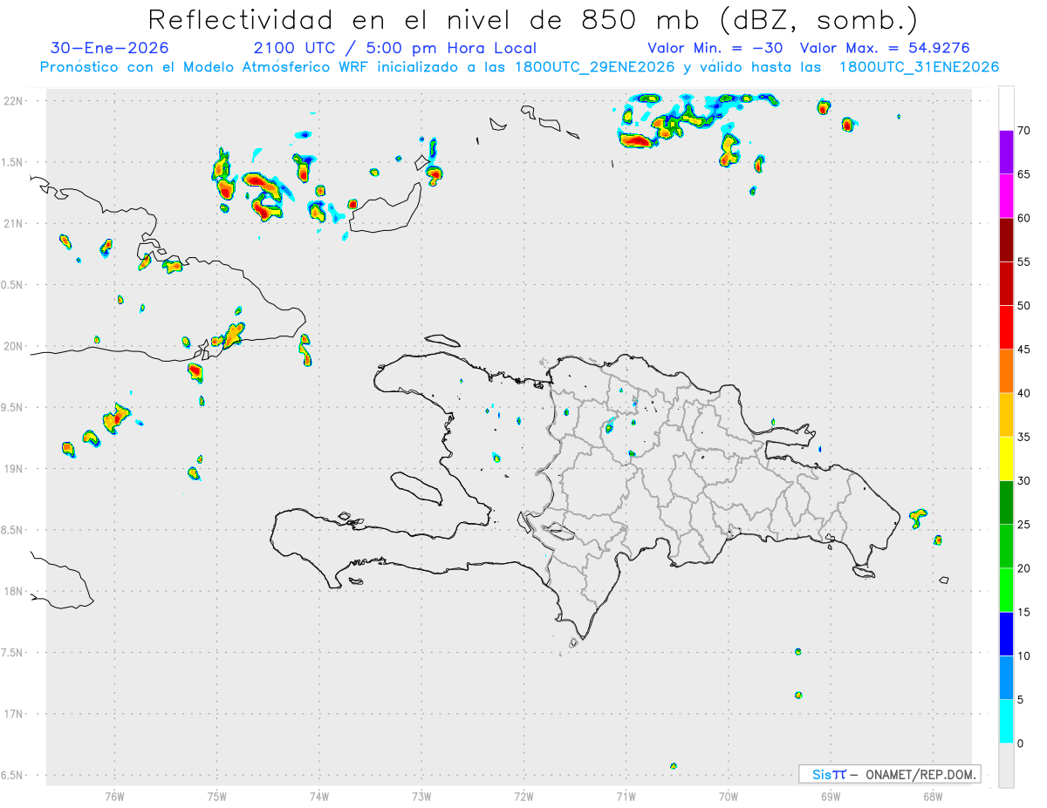Select the '70W' longitude label

tap(729, 796)
